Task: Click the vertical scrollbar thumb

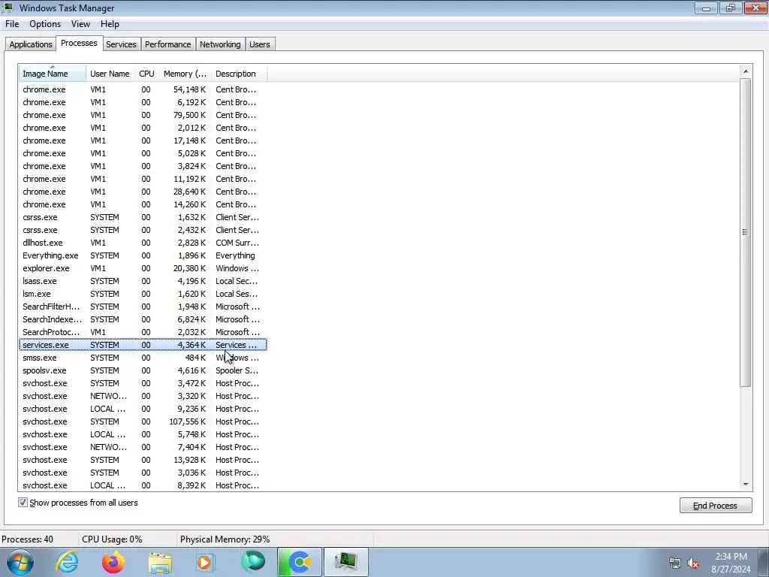Action: [x=746, y=233]
